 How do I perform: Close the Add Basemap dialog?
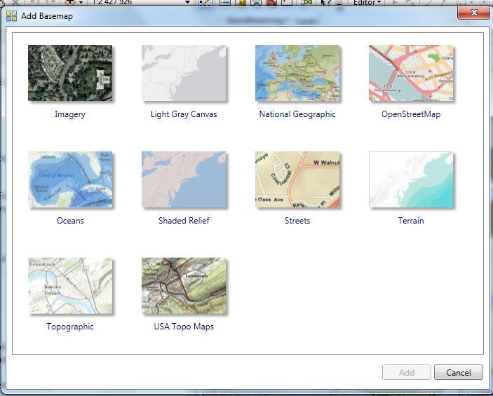(474, 13)
